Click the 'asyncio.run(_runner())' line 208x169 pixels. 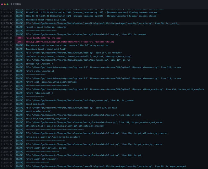click(x=39, y=64)
